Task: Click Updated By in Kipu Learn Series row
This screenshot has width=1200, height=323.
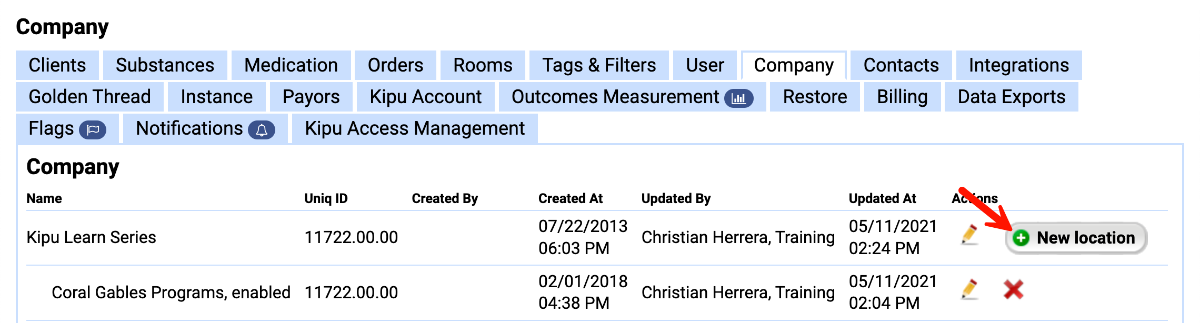Action: click(x=738, y=237)
